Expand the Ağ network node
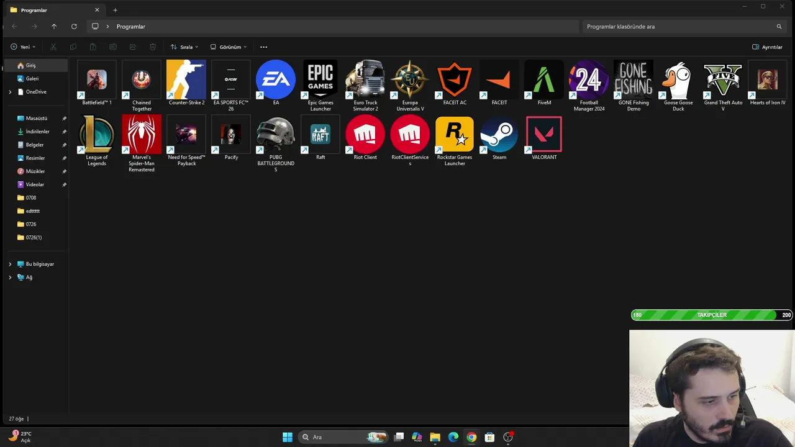795x447 pixels. [10, 278]
